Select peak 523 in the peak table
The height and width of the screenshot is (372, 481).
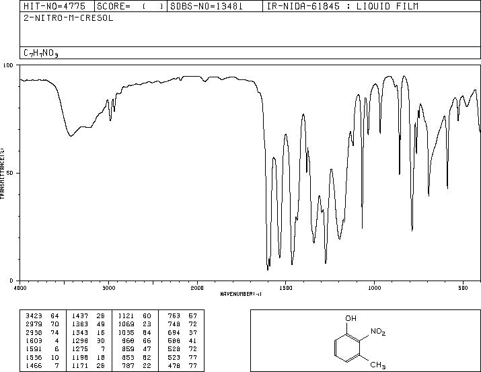[x=174, y=358]
